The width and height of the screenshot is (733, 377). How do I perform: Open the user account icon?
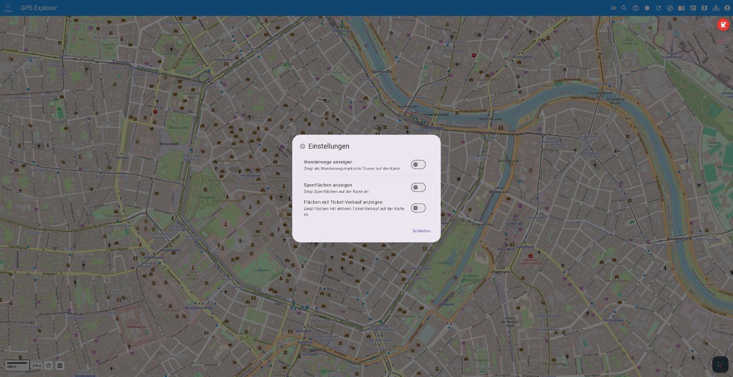coord(727,8)
